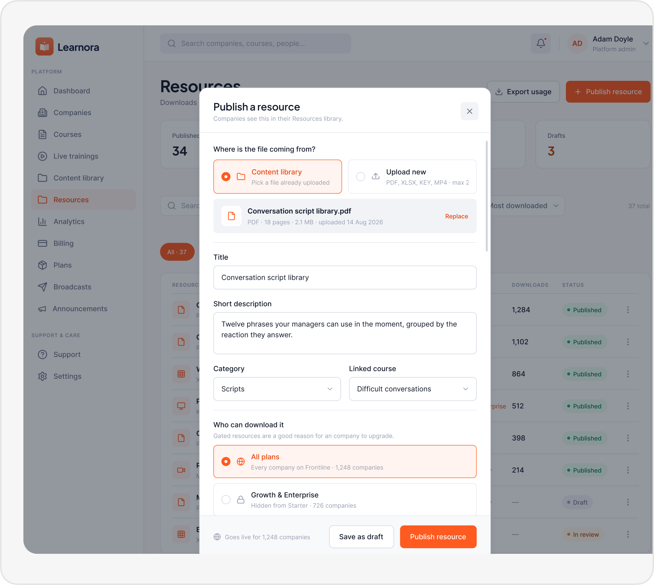Open row menu for 1,284 downloads resource
654x585 pixels.
pyautogui.click(x=628, y=310)
